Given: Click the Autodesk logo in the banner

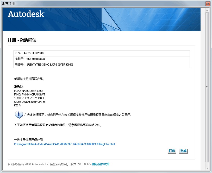Looking at the screenshot, I should coord(26,14).
